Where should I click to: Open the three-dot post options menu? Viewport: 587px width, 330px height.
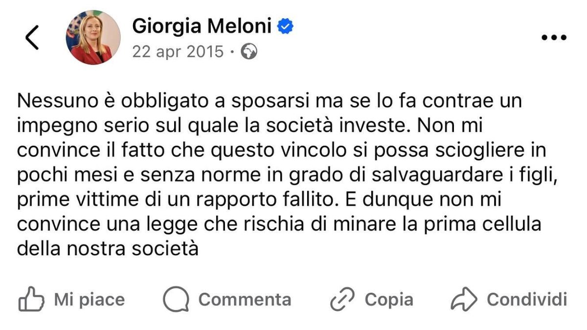554,38
